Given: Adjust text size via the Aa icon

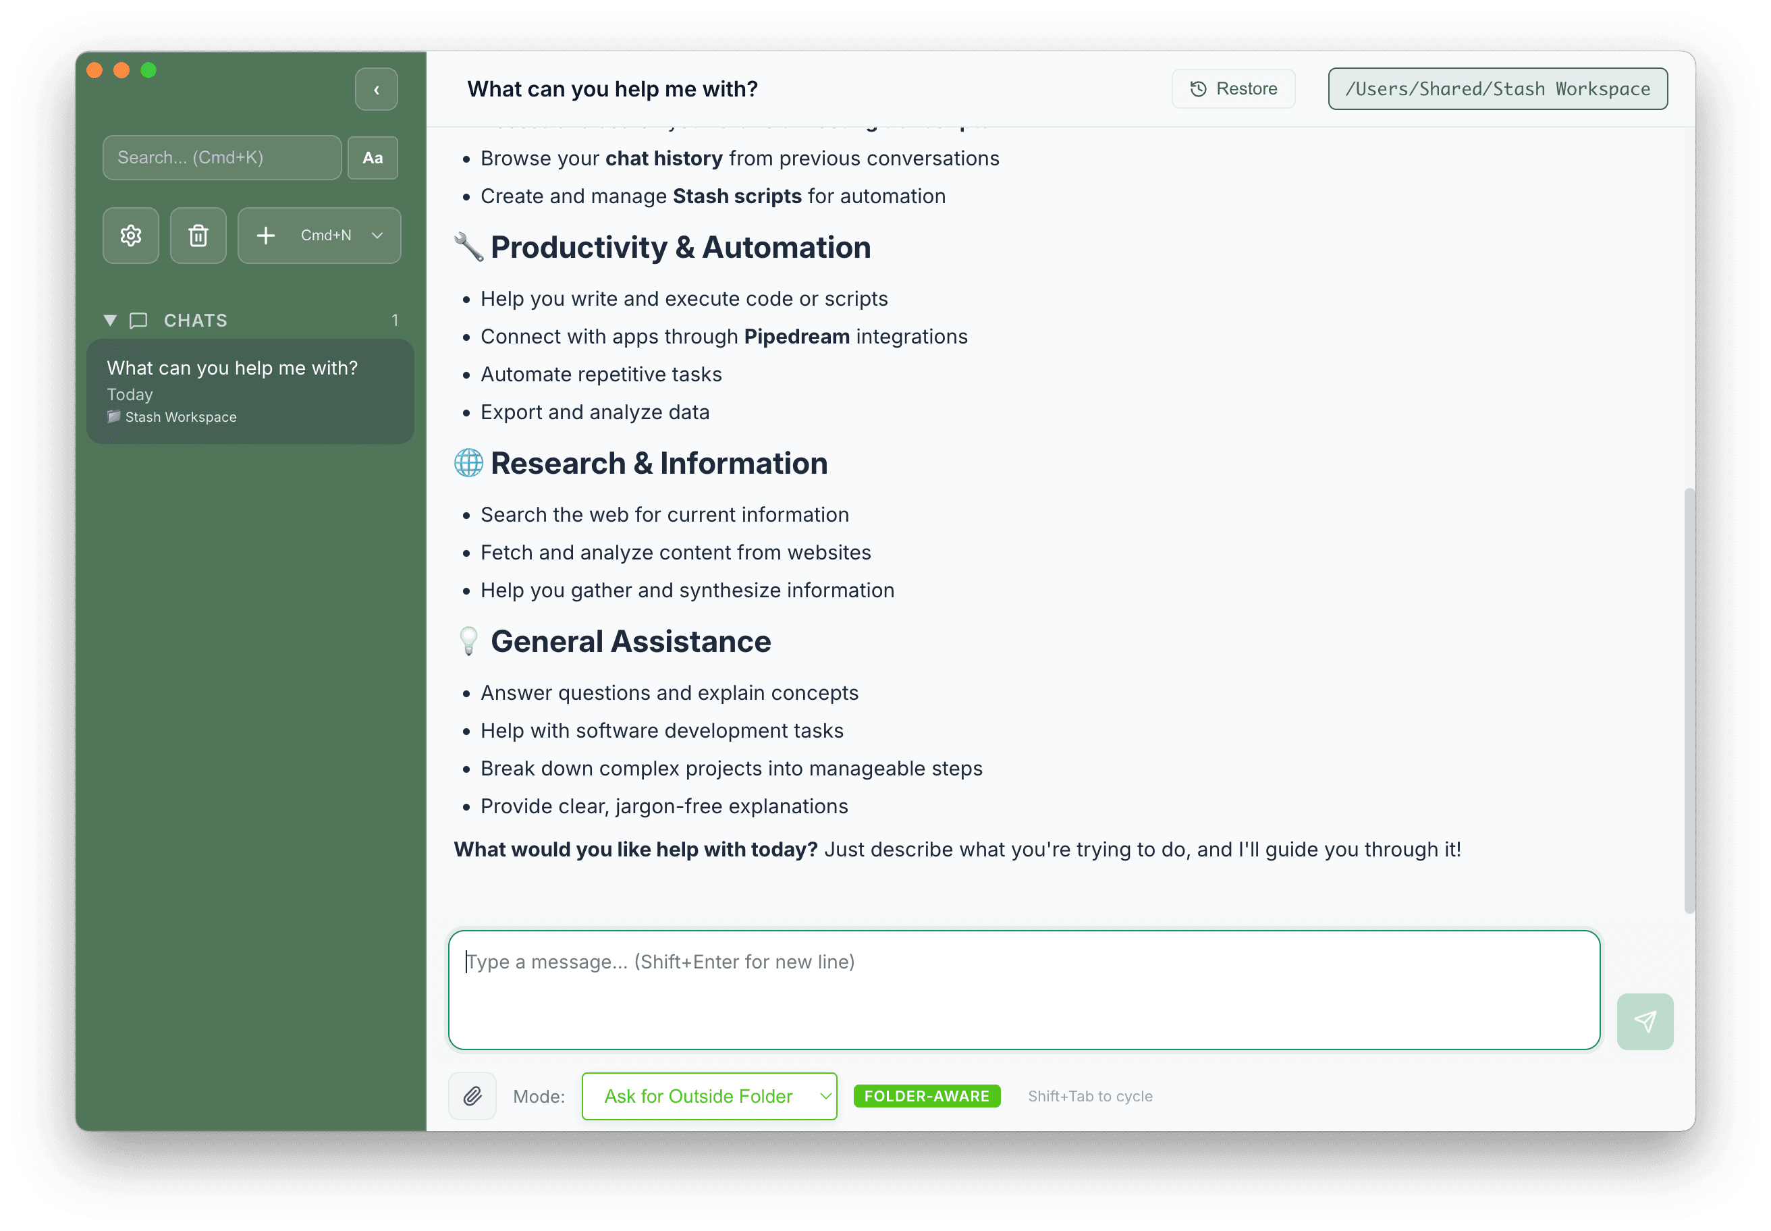Looking at the screenshot, I should point(373,157).
